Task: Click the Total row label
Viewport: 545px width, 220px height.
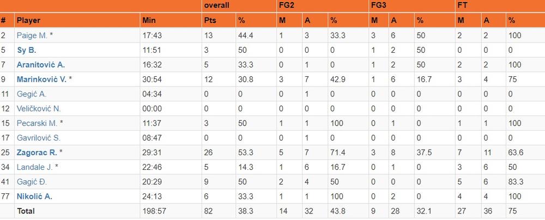Action: tap(26, 211)
